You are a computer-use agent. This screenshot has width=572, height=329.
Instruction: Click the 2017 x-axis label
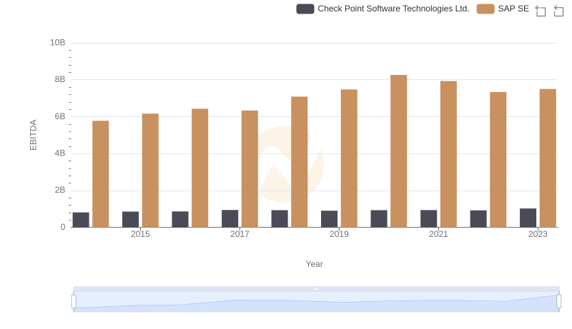coord(240,234)
